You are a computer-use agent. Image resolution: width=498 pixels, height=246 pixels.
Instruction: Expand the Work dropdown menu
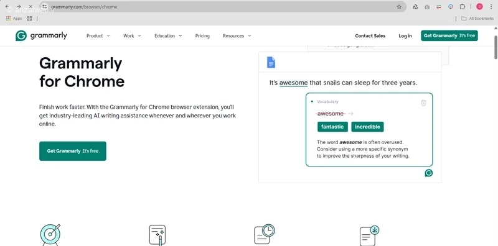(x=132, y=36)
